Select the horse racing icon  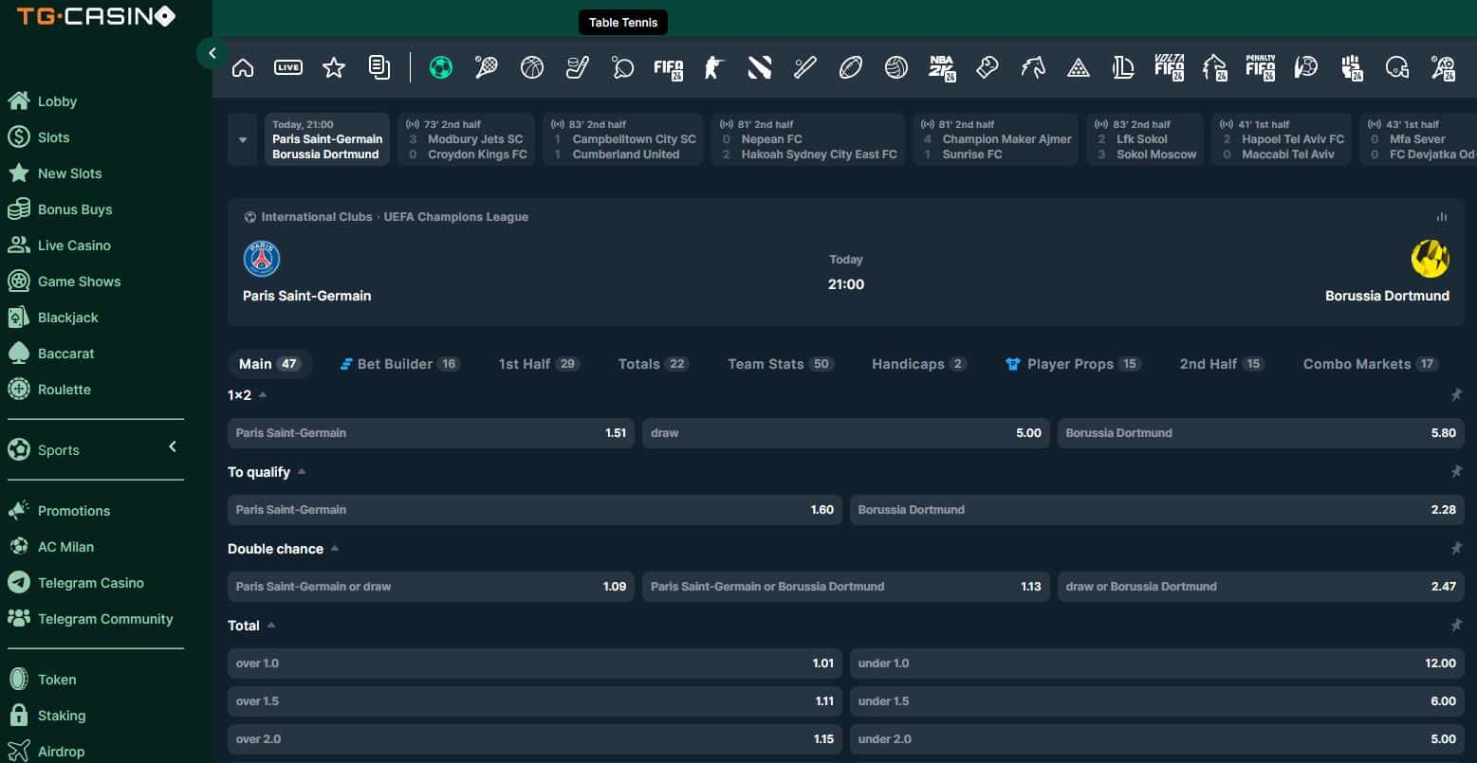(1033, 67)
